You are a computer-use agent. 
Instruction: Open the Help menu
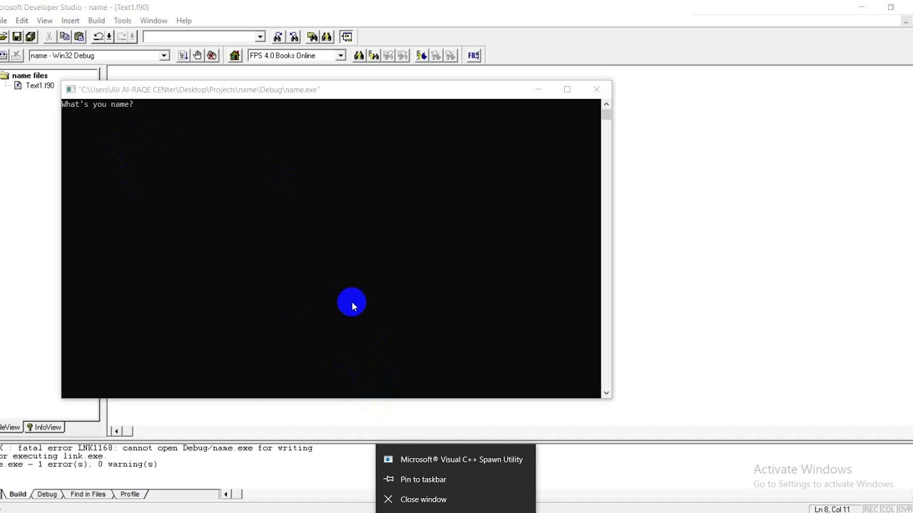pos(184,21)
